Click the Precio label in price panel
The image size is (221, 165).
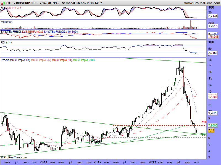(5, 60)
